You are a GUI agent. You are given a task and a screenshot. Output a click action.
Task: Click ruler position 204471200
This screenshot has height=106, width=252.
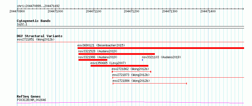point(132,11)
